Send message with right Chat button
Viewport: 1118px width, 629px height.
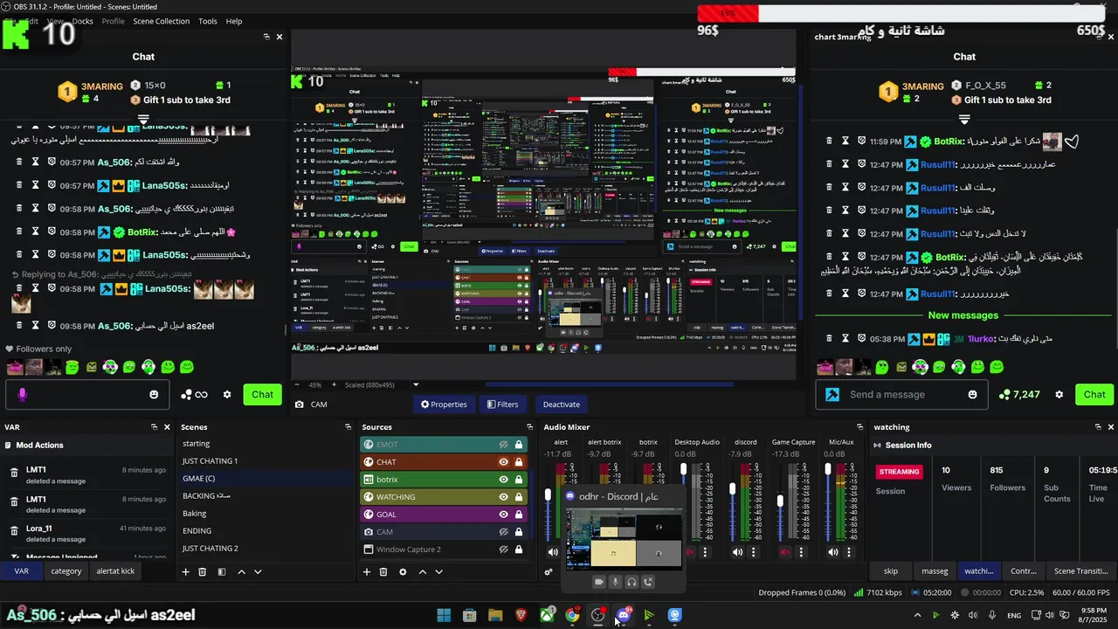tap(1094, 395)
